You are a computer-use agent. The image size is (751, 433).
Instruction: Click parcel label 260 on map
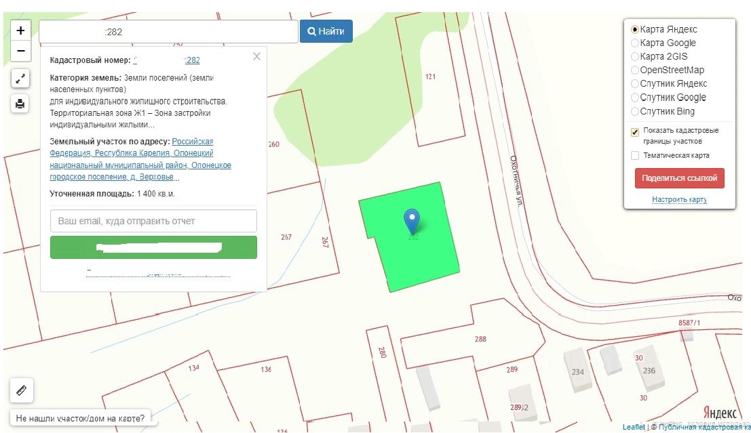pyautogui.click(x=273, y=144)
